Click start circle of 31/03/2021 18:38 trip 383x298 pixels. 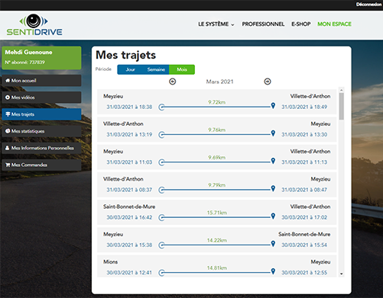(x=161, y=107)
